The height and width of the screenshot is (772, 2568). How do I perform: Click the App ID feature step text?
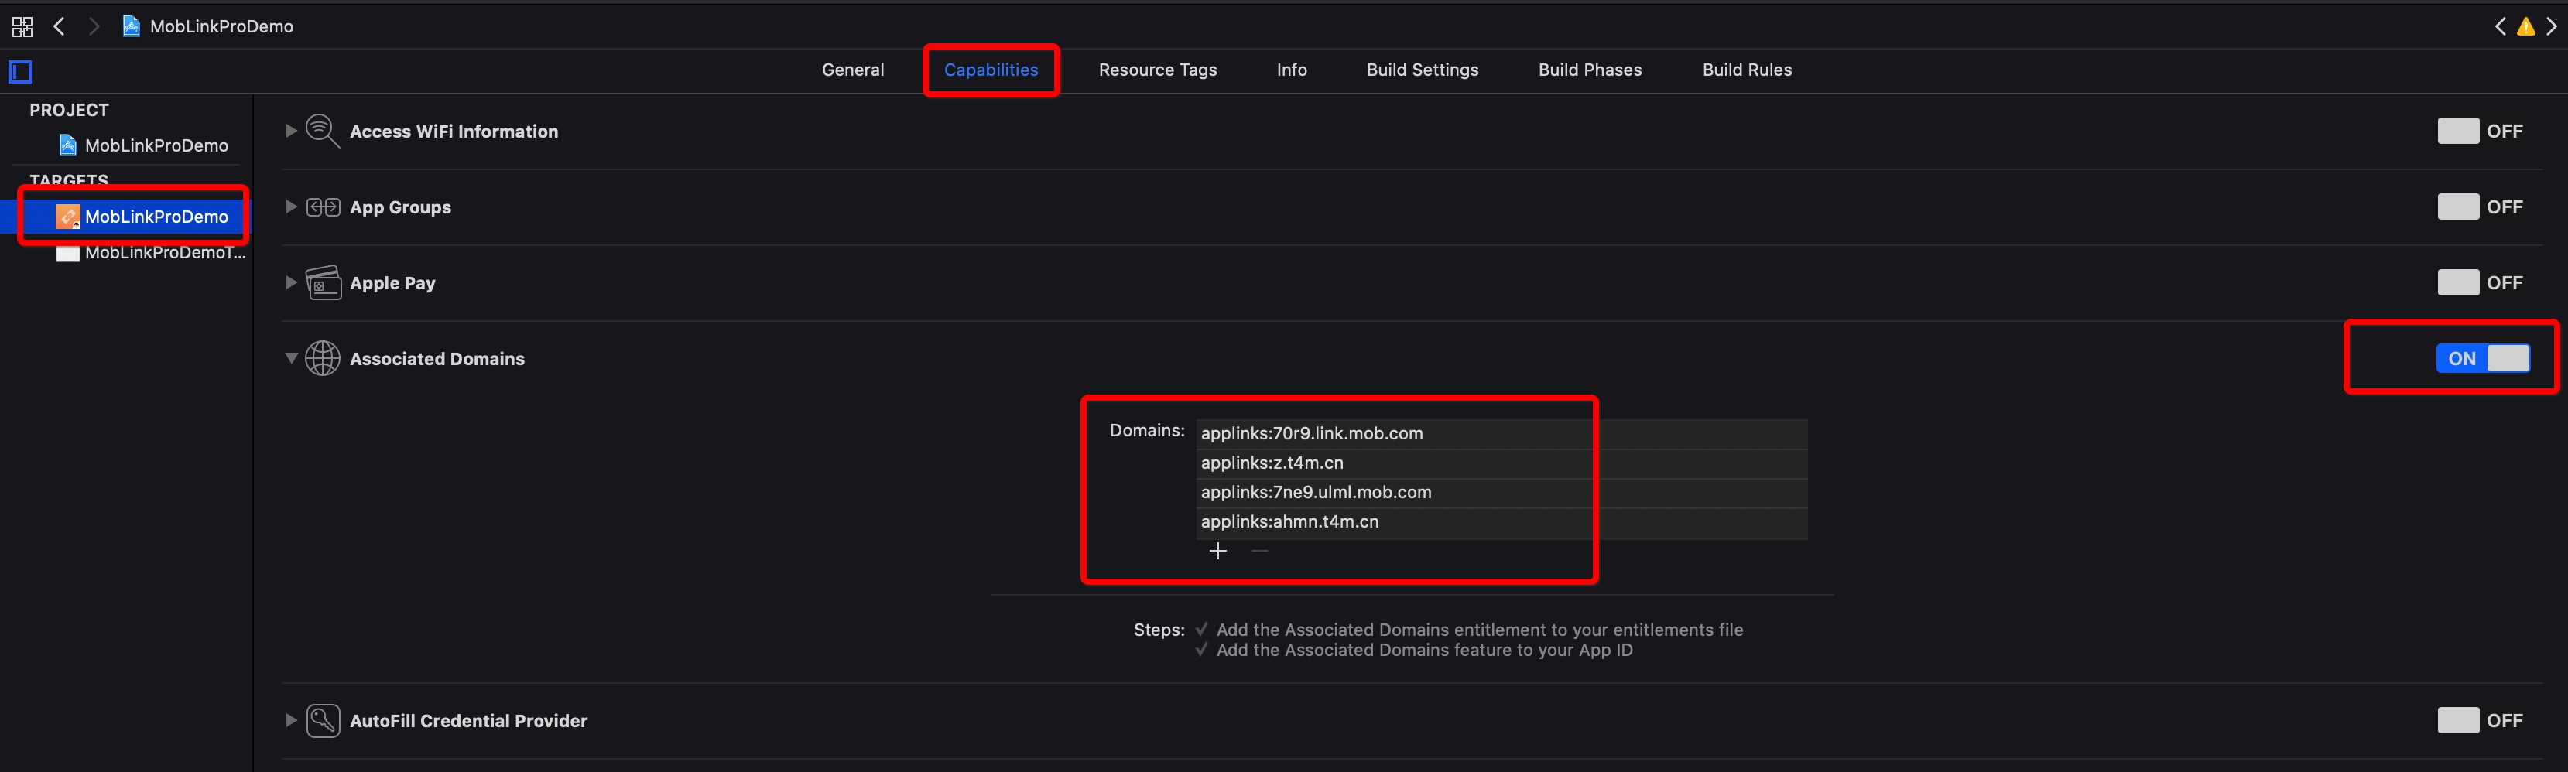tap(1423, 650)
